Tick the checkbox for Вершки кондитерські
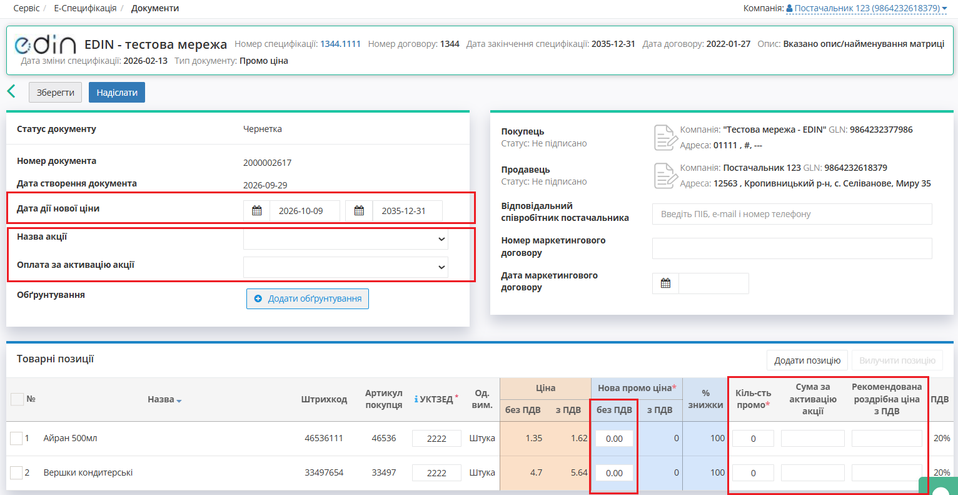Screen dimensions: 958x495 (16, 472)
